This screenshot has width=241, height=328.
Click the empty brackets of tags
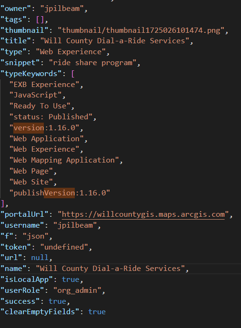coord(40,19)
